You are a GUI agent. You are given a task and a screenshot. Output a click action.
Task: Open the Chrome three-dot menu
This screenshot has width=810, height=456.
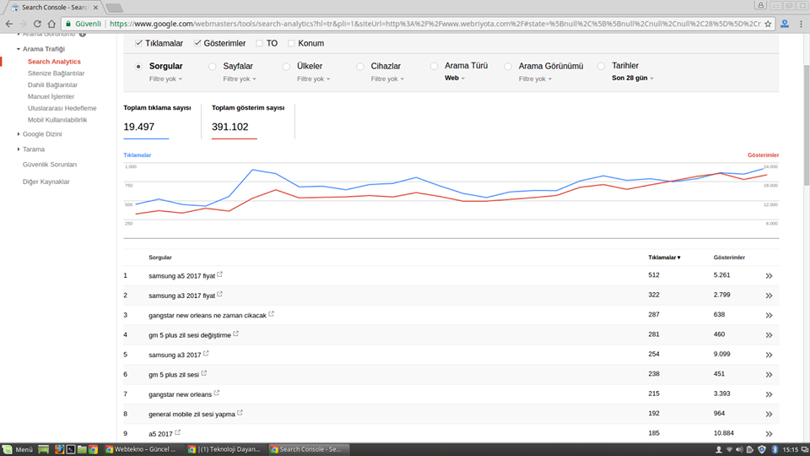click(x=802, y=24)
